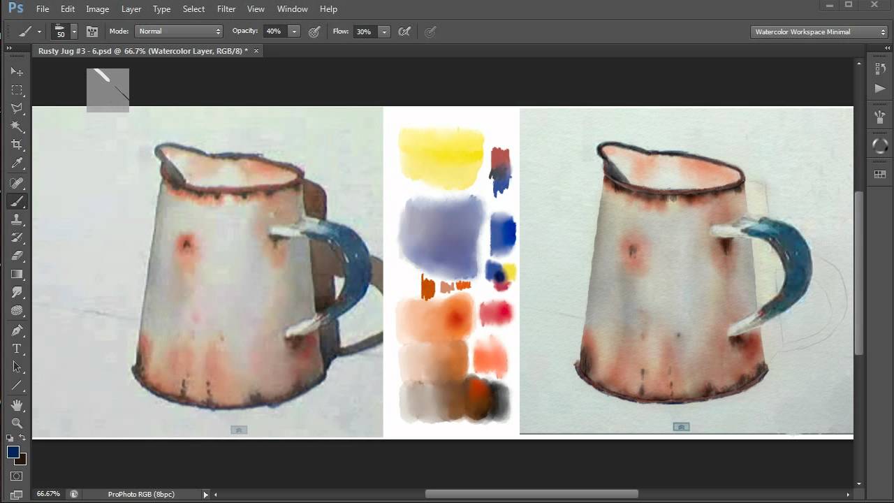Viewport: 894px width, 503px height.
Task: Click the horizontal scrollbar thumb
Action: (x=532, y=494)
